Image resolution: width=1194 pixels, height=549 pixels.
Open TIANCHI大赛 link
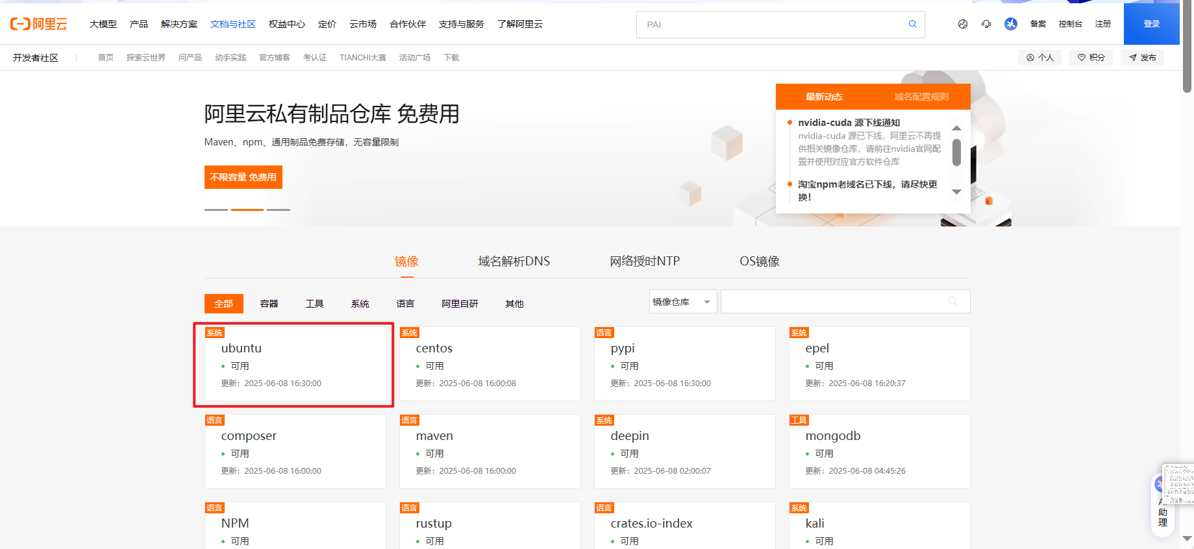click(x=363, y=58)
